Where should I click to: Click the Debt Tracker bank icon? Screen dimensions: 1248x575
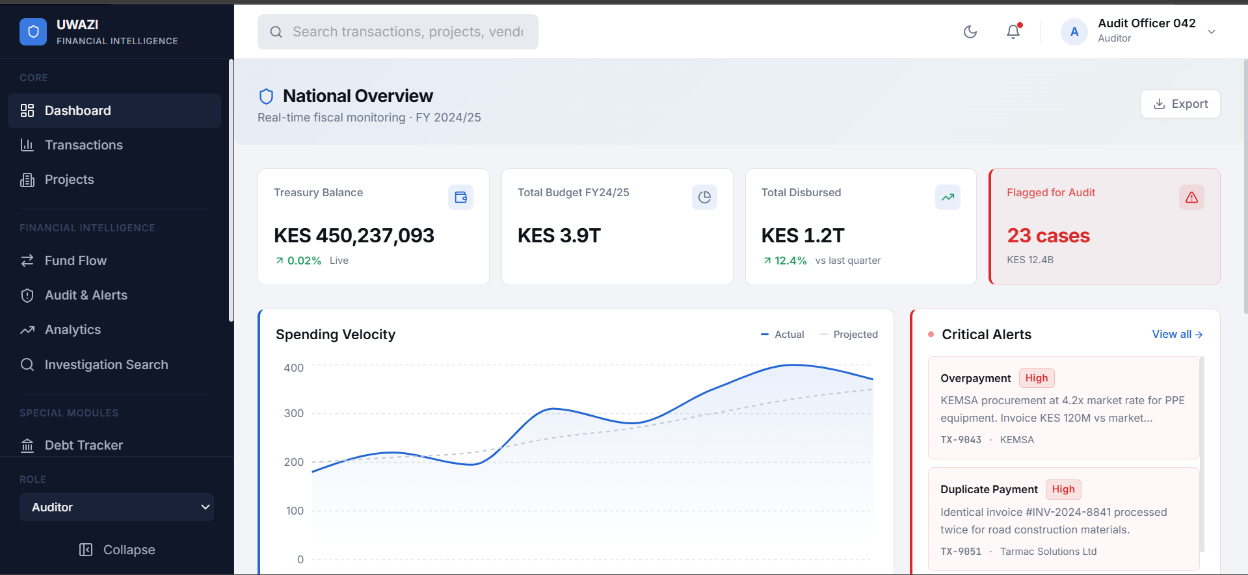[x=27, y=446]
